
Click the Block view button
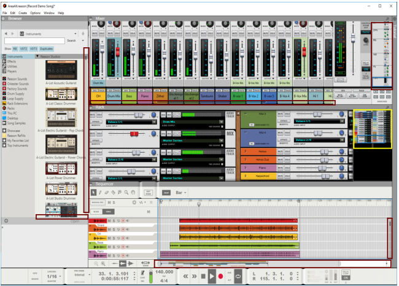(96, 212)
